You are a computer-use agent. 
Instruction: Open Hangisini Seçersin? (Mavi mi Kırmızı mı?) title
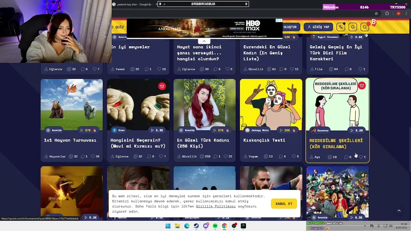(138, 143)
